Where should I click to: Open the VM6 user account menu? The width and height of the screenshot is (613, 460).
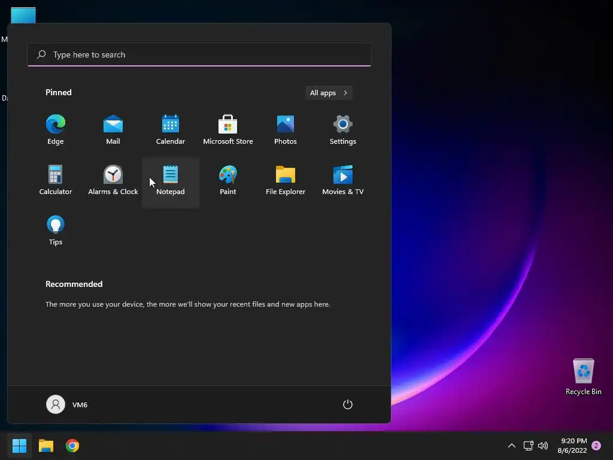coord(67,404)
